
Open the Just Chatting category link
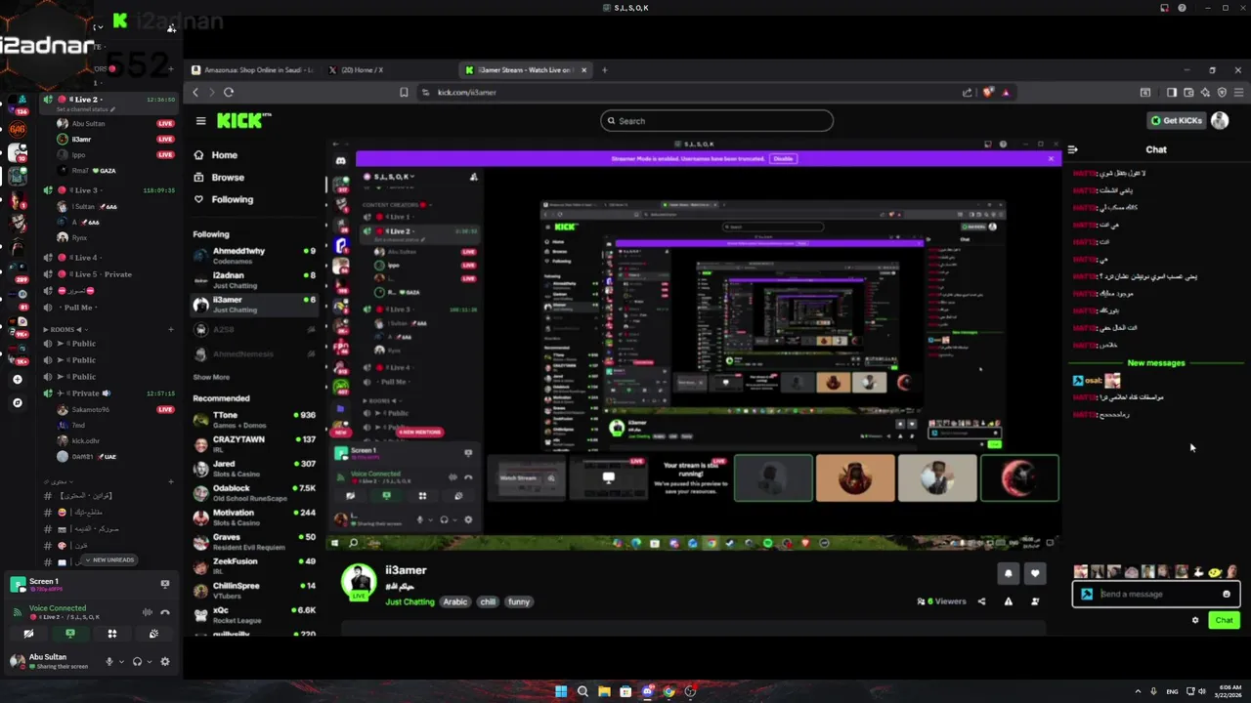pos(410,602)
